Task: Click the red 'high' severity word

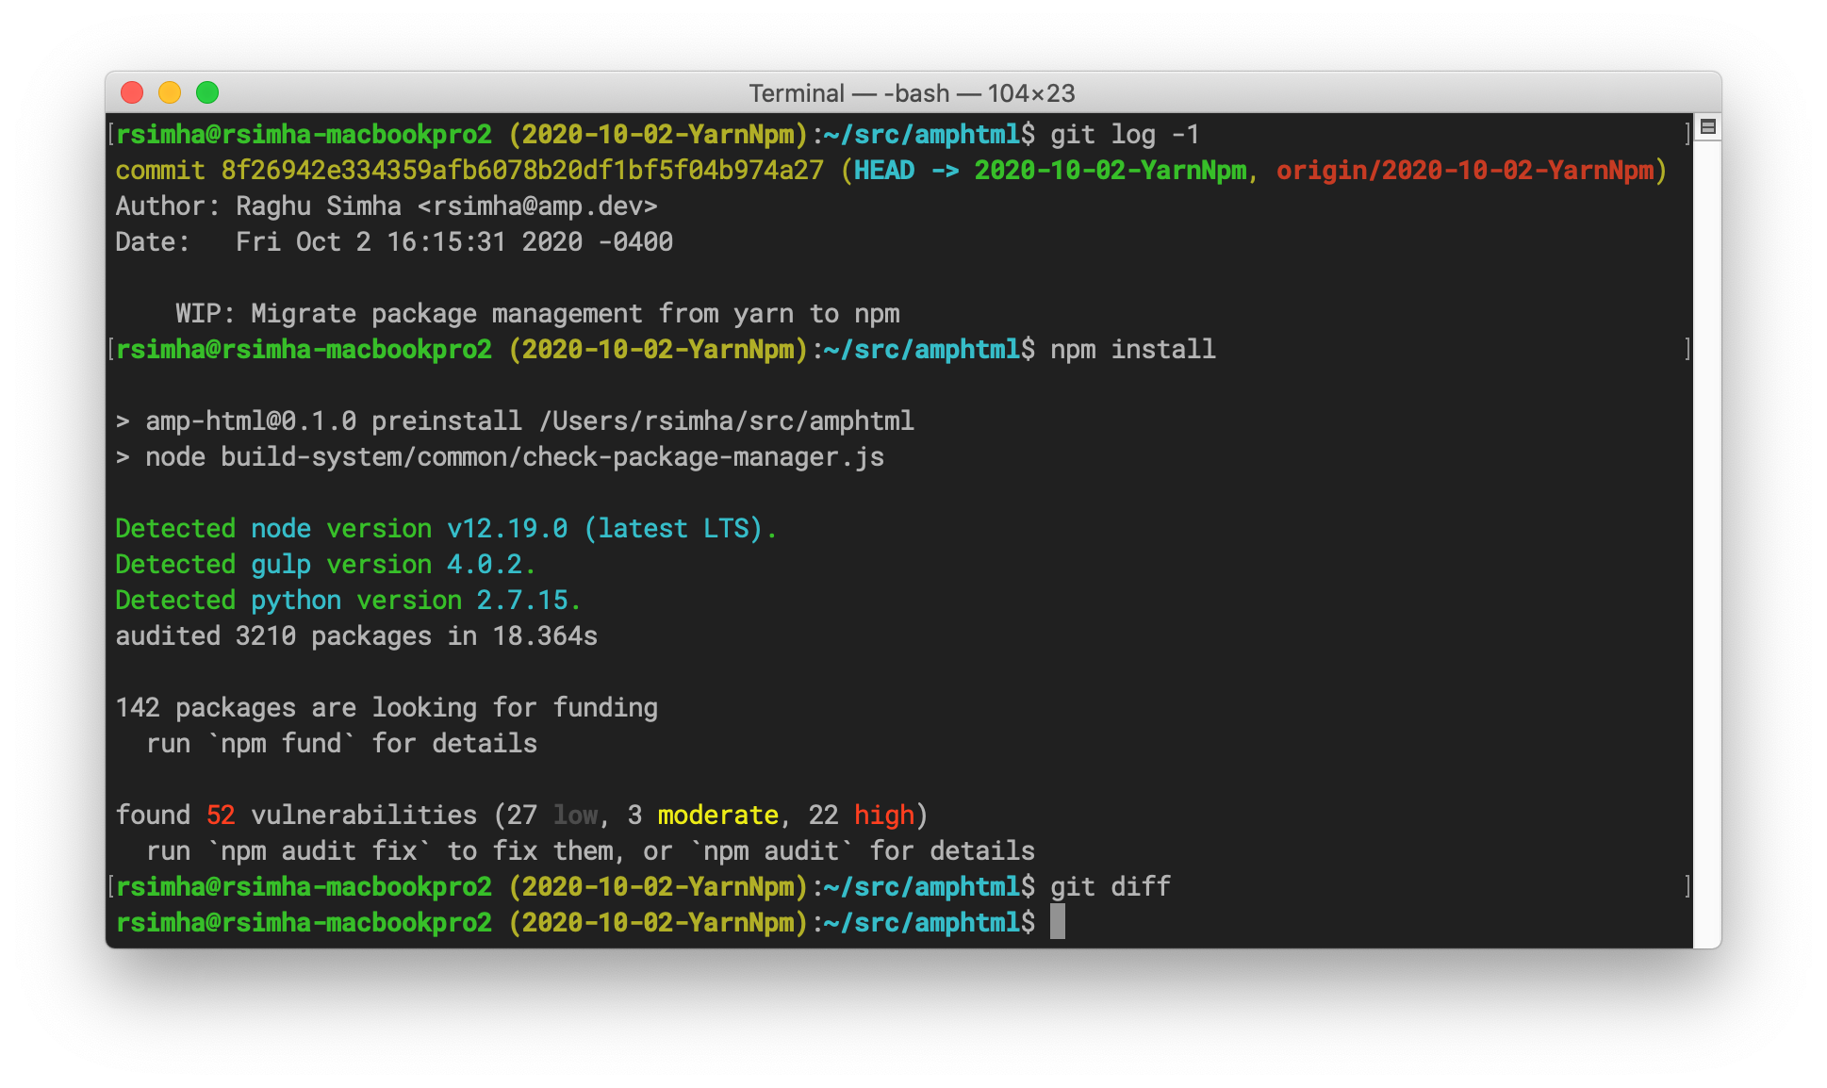Action: point(883,816)
